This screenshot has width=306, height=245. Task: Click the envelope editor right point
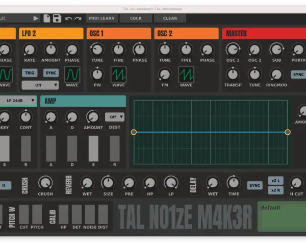[x=288, y=132]
